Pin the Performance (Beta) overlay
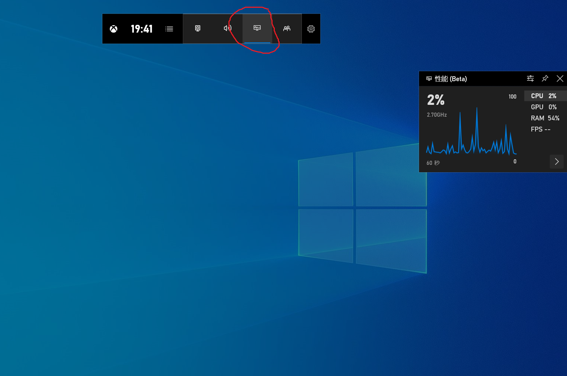Viewport: 567px width, 376px height. [545, 79]
